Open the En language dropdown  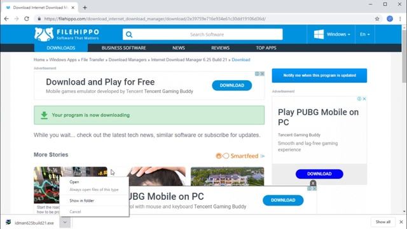[364, 34]
